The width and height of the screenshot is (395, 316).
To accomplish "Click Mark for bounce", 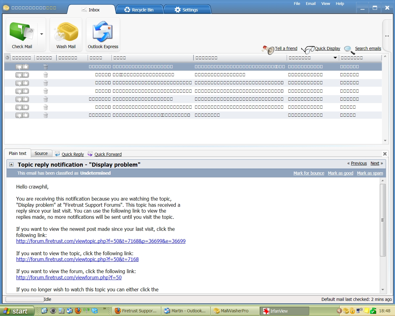I will click(x=309, y=173).
